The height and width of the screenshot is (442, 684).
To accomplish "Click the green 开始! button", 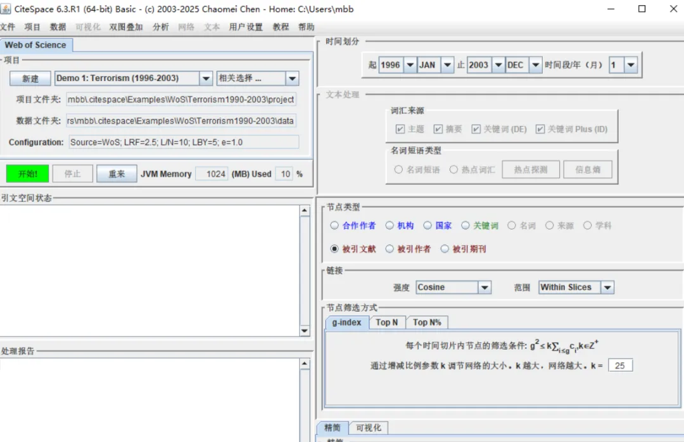I will coord(27,174).
